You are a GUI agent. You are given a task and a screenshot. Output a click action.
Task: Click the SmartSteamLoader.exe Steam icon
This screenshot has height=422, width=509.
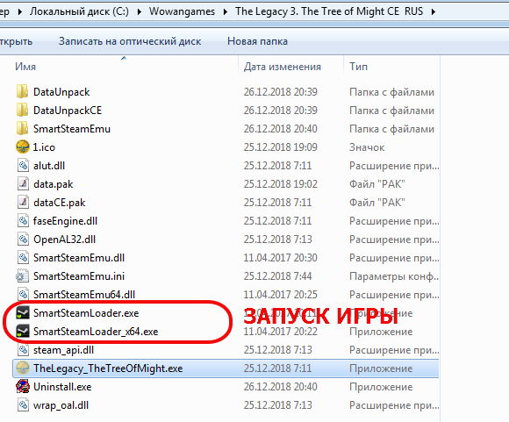[x=23, y=313]
